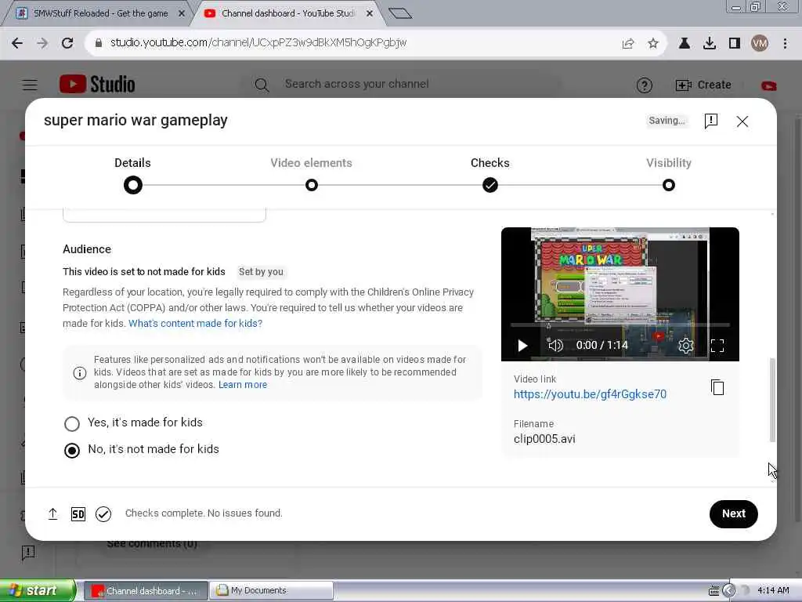Open the Windows start menu
Image resolution: width=802 pixels, height=602 pixels.
coord(38,591)
